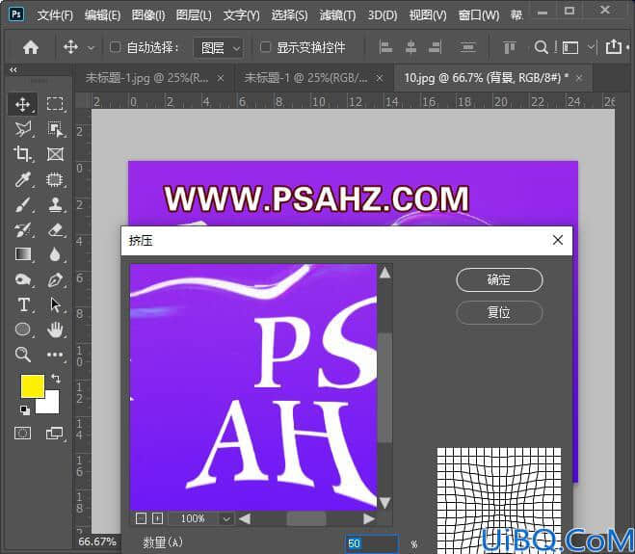Image resolution: width=635 pixels, height=554 pixels.
Task: Open the workspace switcher dropdown arrow
Action: click(x=592, y=47)
